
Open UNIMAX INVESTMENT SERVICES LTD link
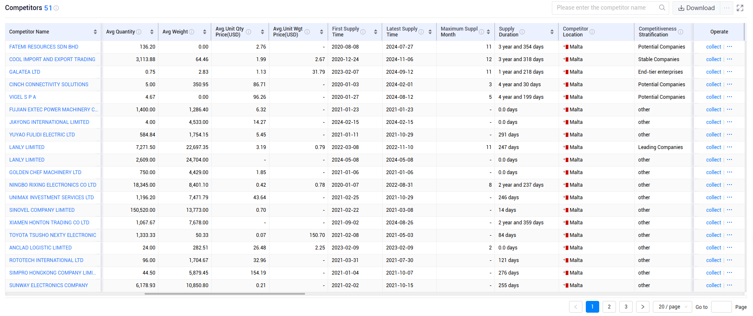pos(52,198)
